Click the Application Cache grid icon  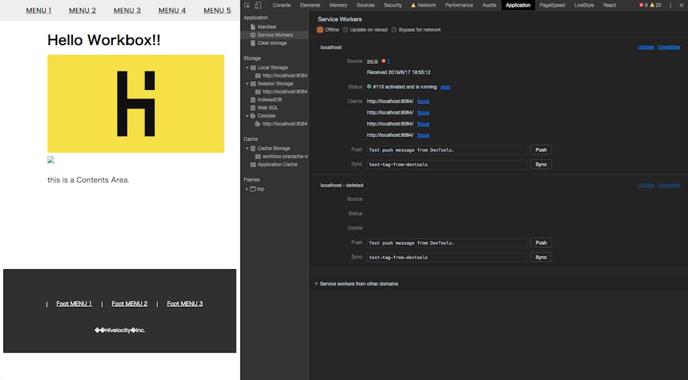click(x=253, y=164)
